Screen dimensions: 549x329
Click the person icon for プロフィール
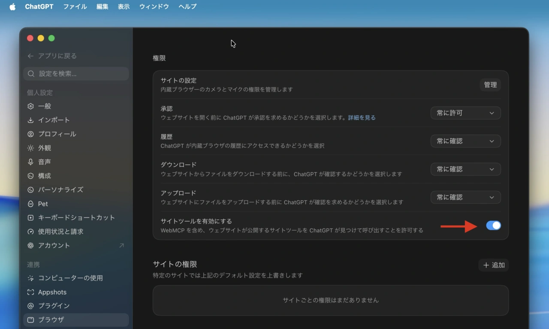(30, 134)
